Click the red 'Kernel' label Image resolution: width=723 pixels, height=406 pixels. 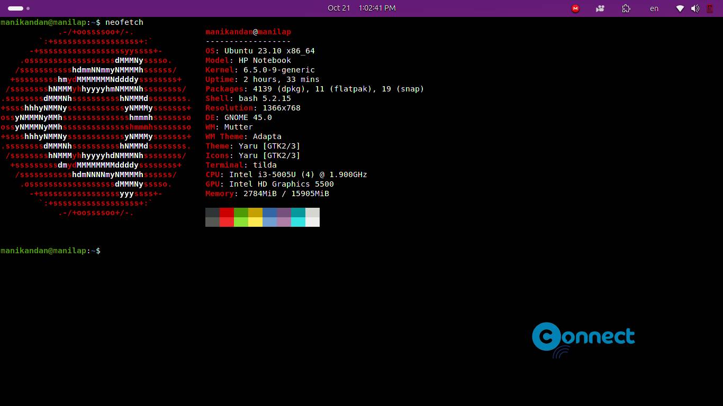220,70
